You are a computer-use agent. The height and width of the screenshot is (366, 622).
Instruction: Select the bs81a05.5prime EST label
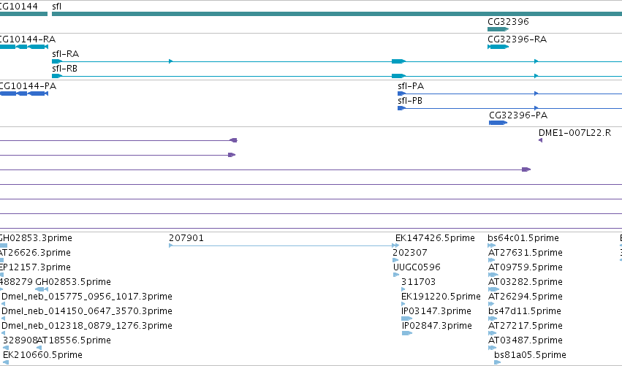[x=530, y=355]
